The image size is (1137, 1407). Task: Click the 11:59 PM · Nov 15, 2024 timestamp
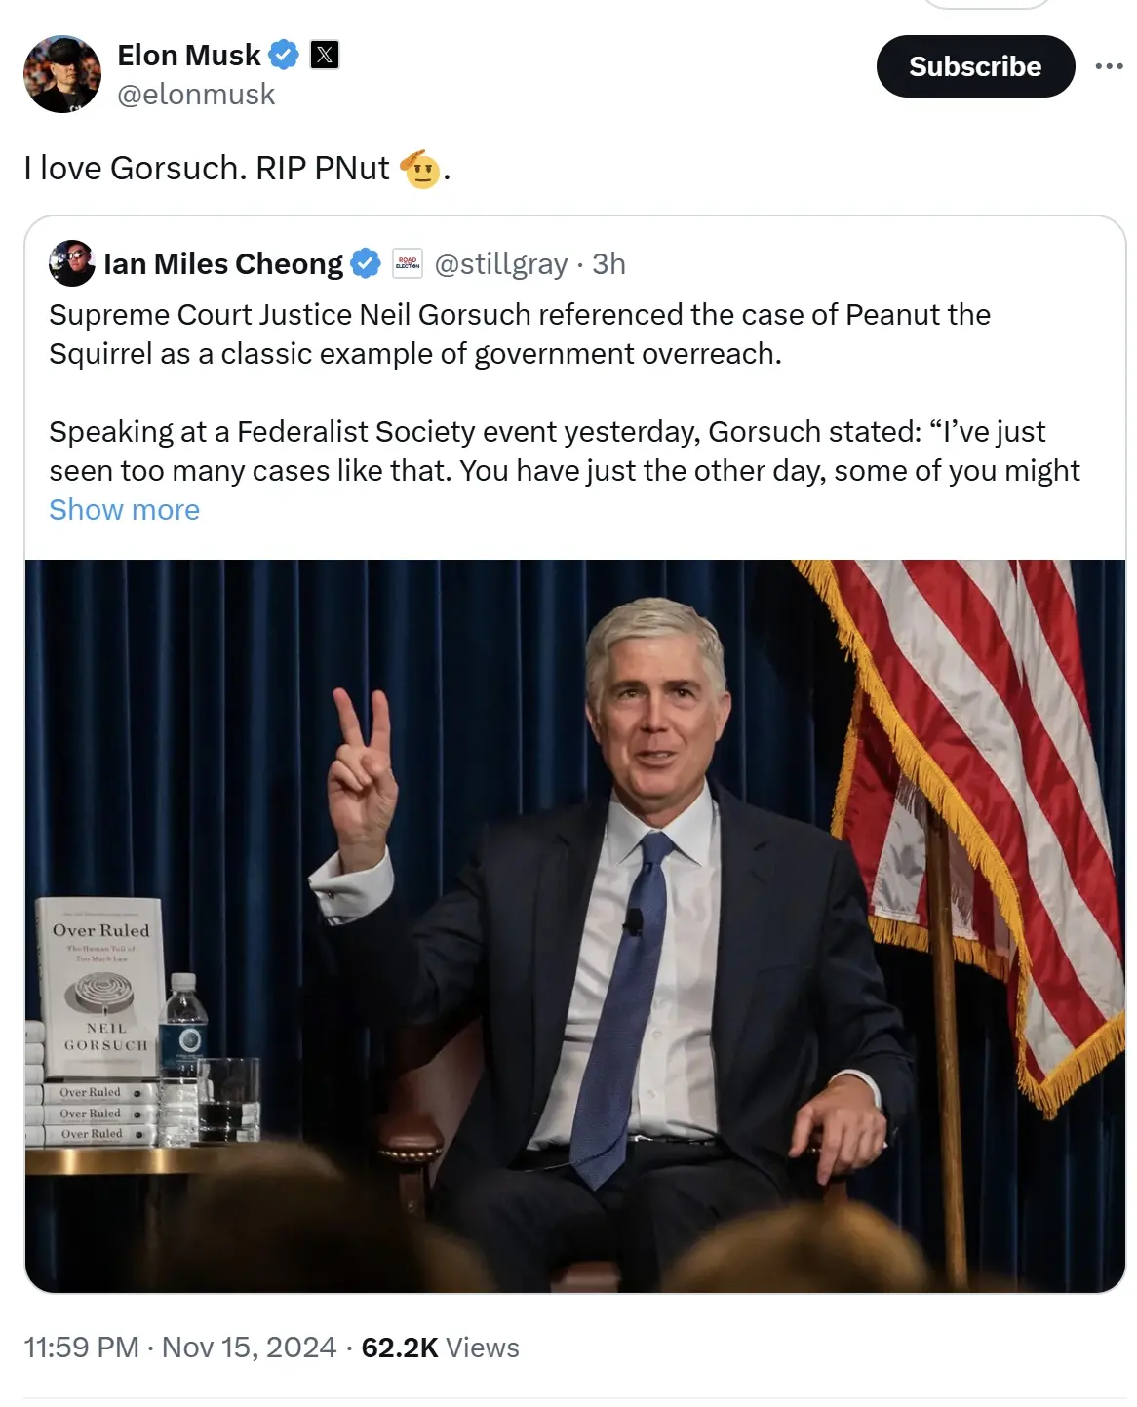point(179,1348)
